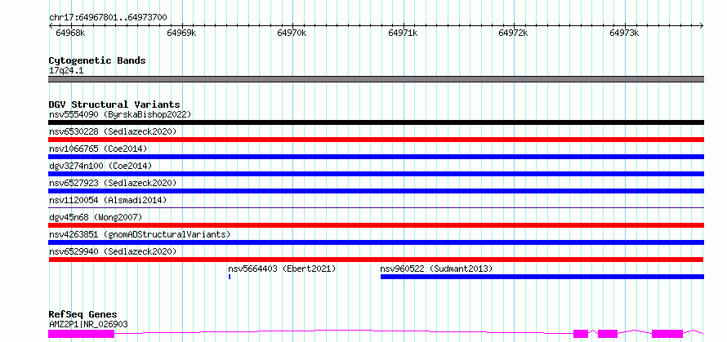The width and height of the screenshot is (727, 342).
Task: Click the 64973k ruler tick label
Action: (625, 33)
